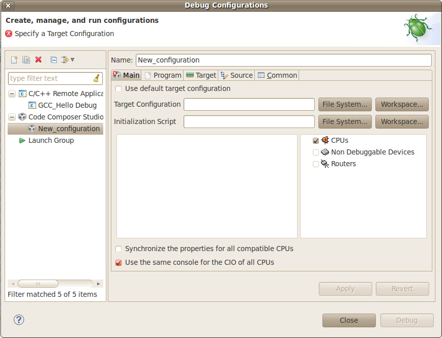Click Workspace button for Target Configuration

[402, 105]
